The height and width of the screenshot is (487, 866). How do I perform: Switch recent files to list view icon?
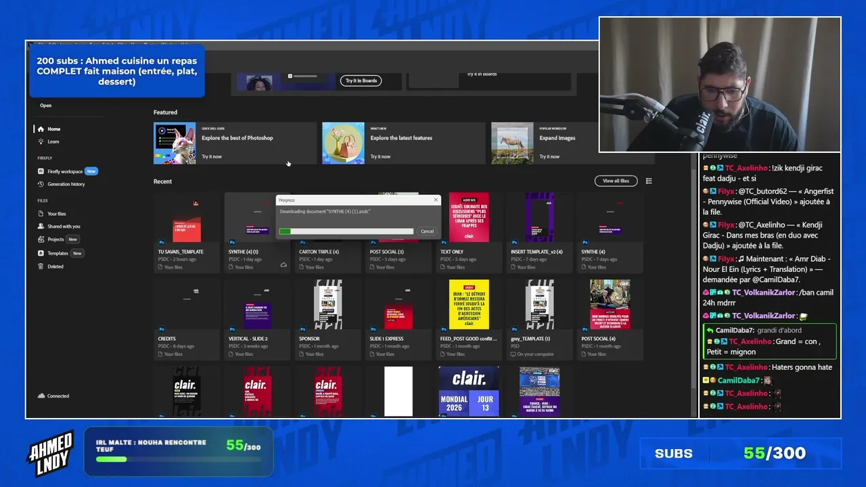pos(649,181)
